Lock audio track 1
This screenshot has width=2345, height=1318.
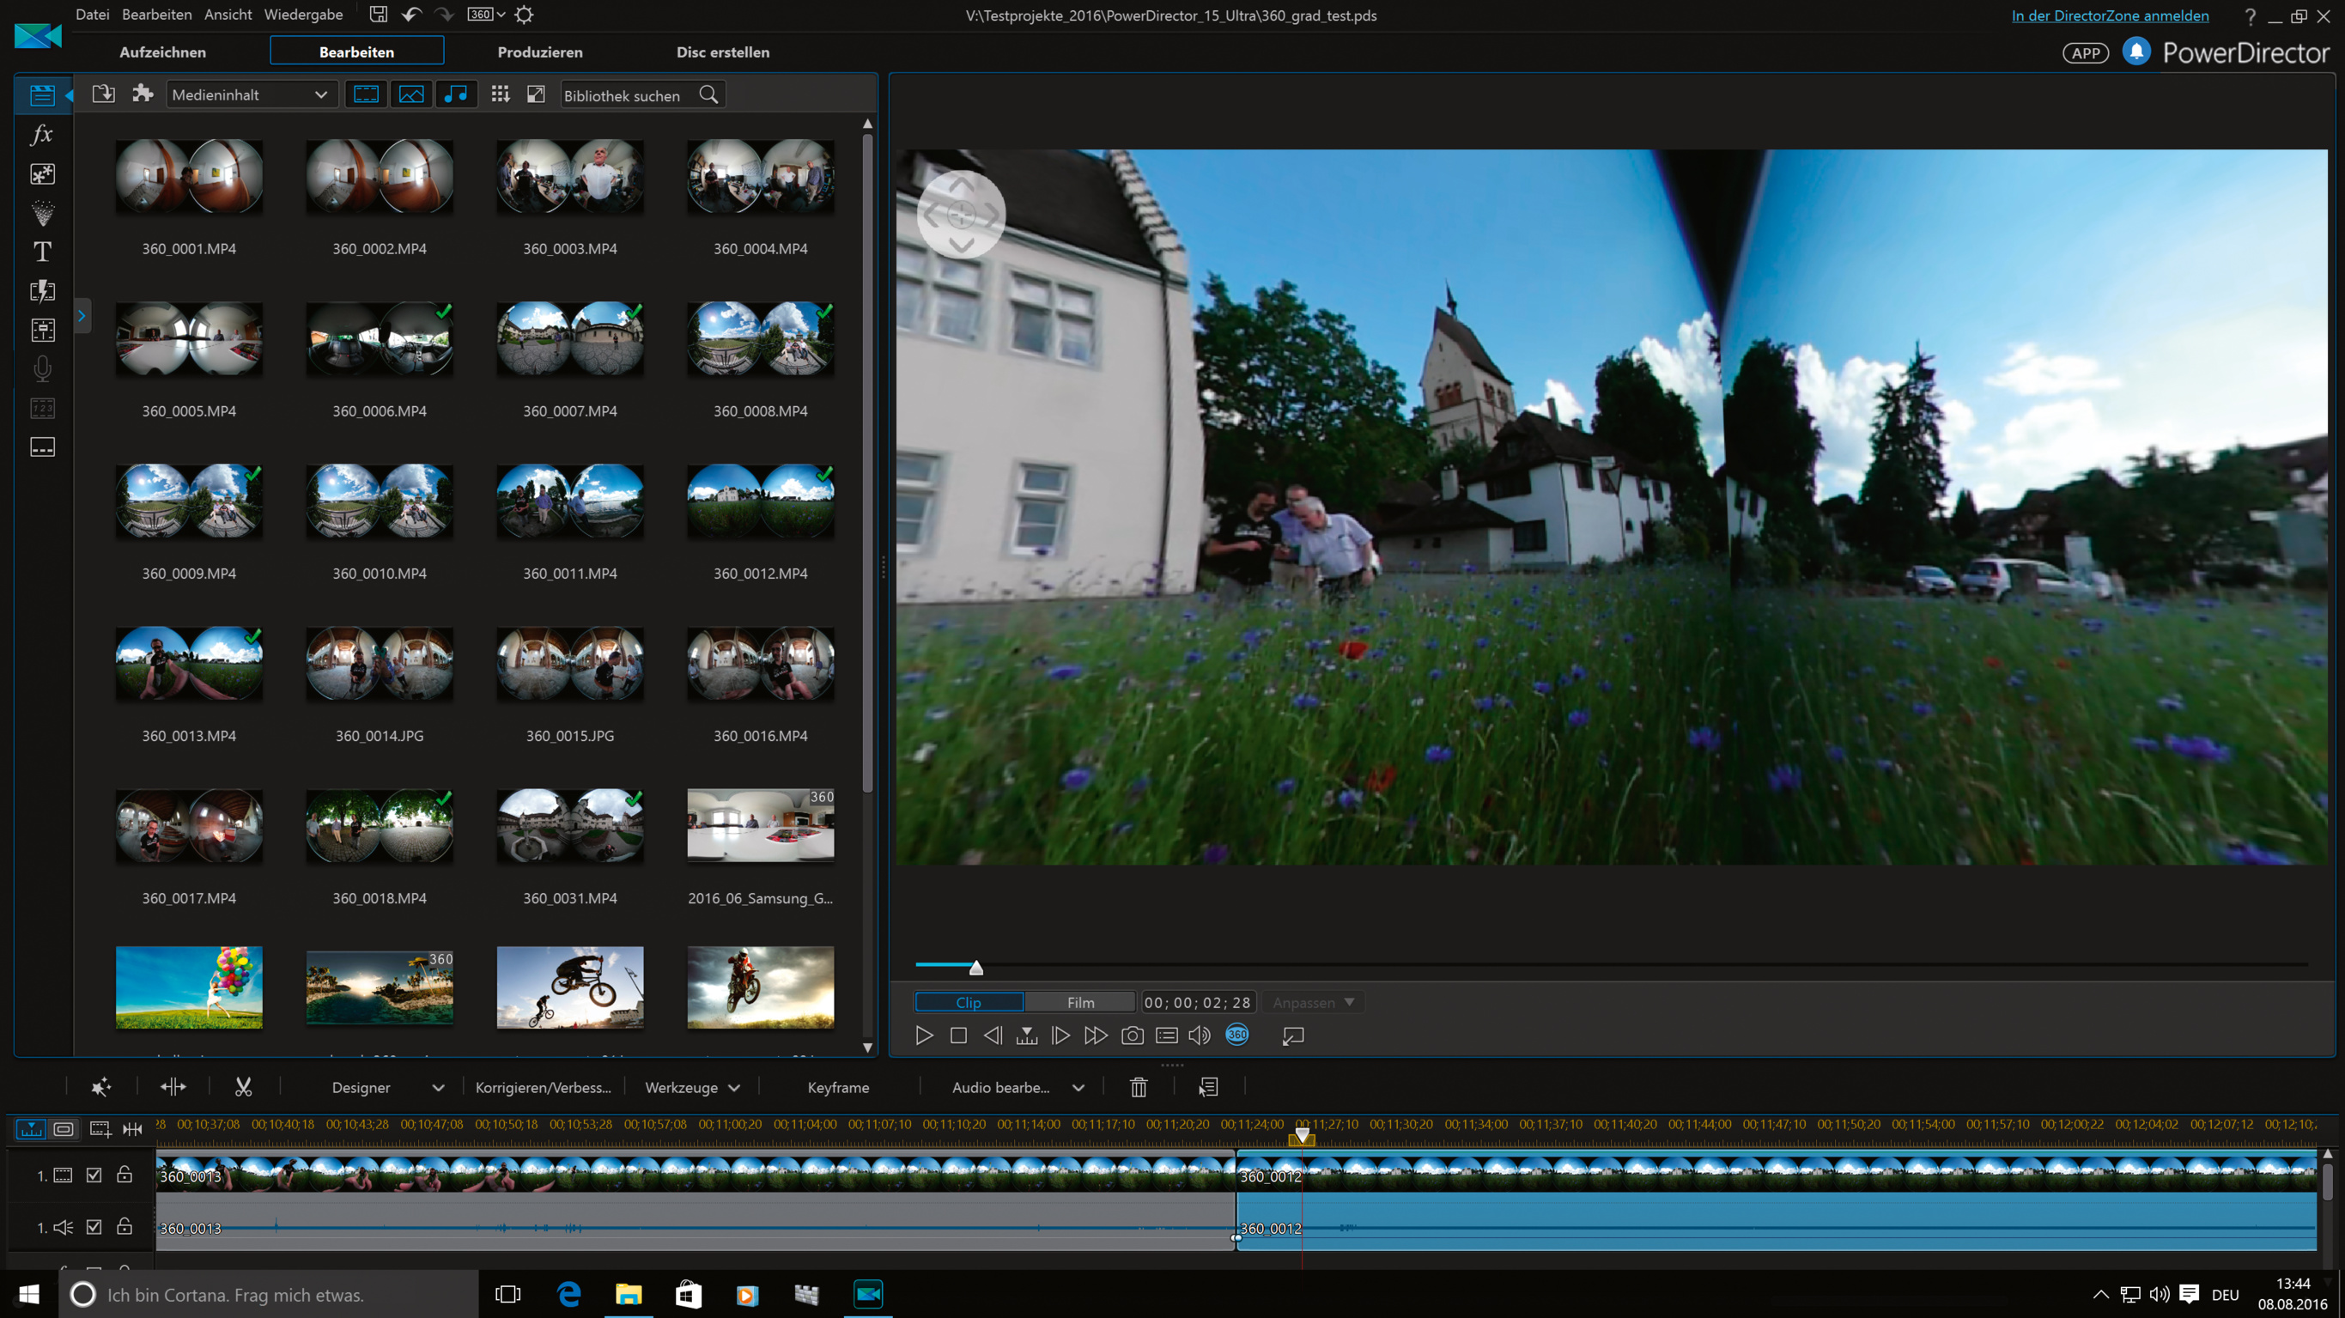click(x=125, y=1227)
